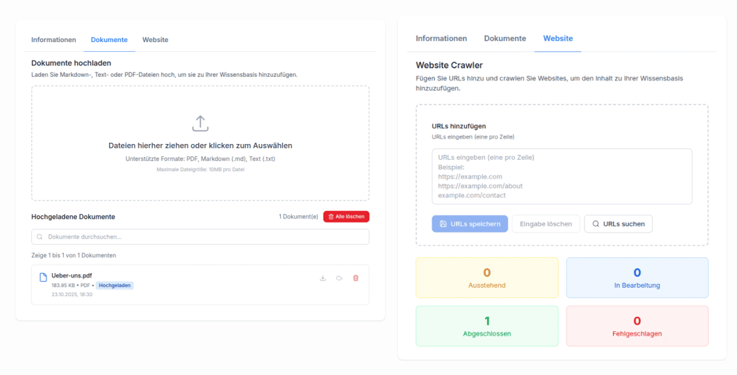The width and height of the screenshot is (737, 375).
Task: Click the download icon on Ueber-uns.pdf
Action: 322,278
